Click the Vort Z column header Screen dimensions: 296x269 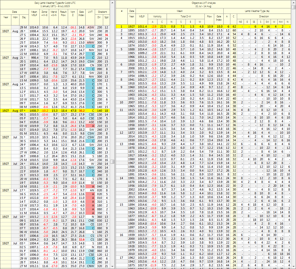coord(72,14)
